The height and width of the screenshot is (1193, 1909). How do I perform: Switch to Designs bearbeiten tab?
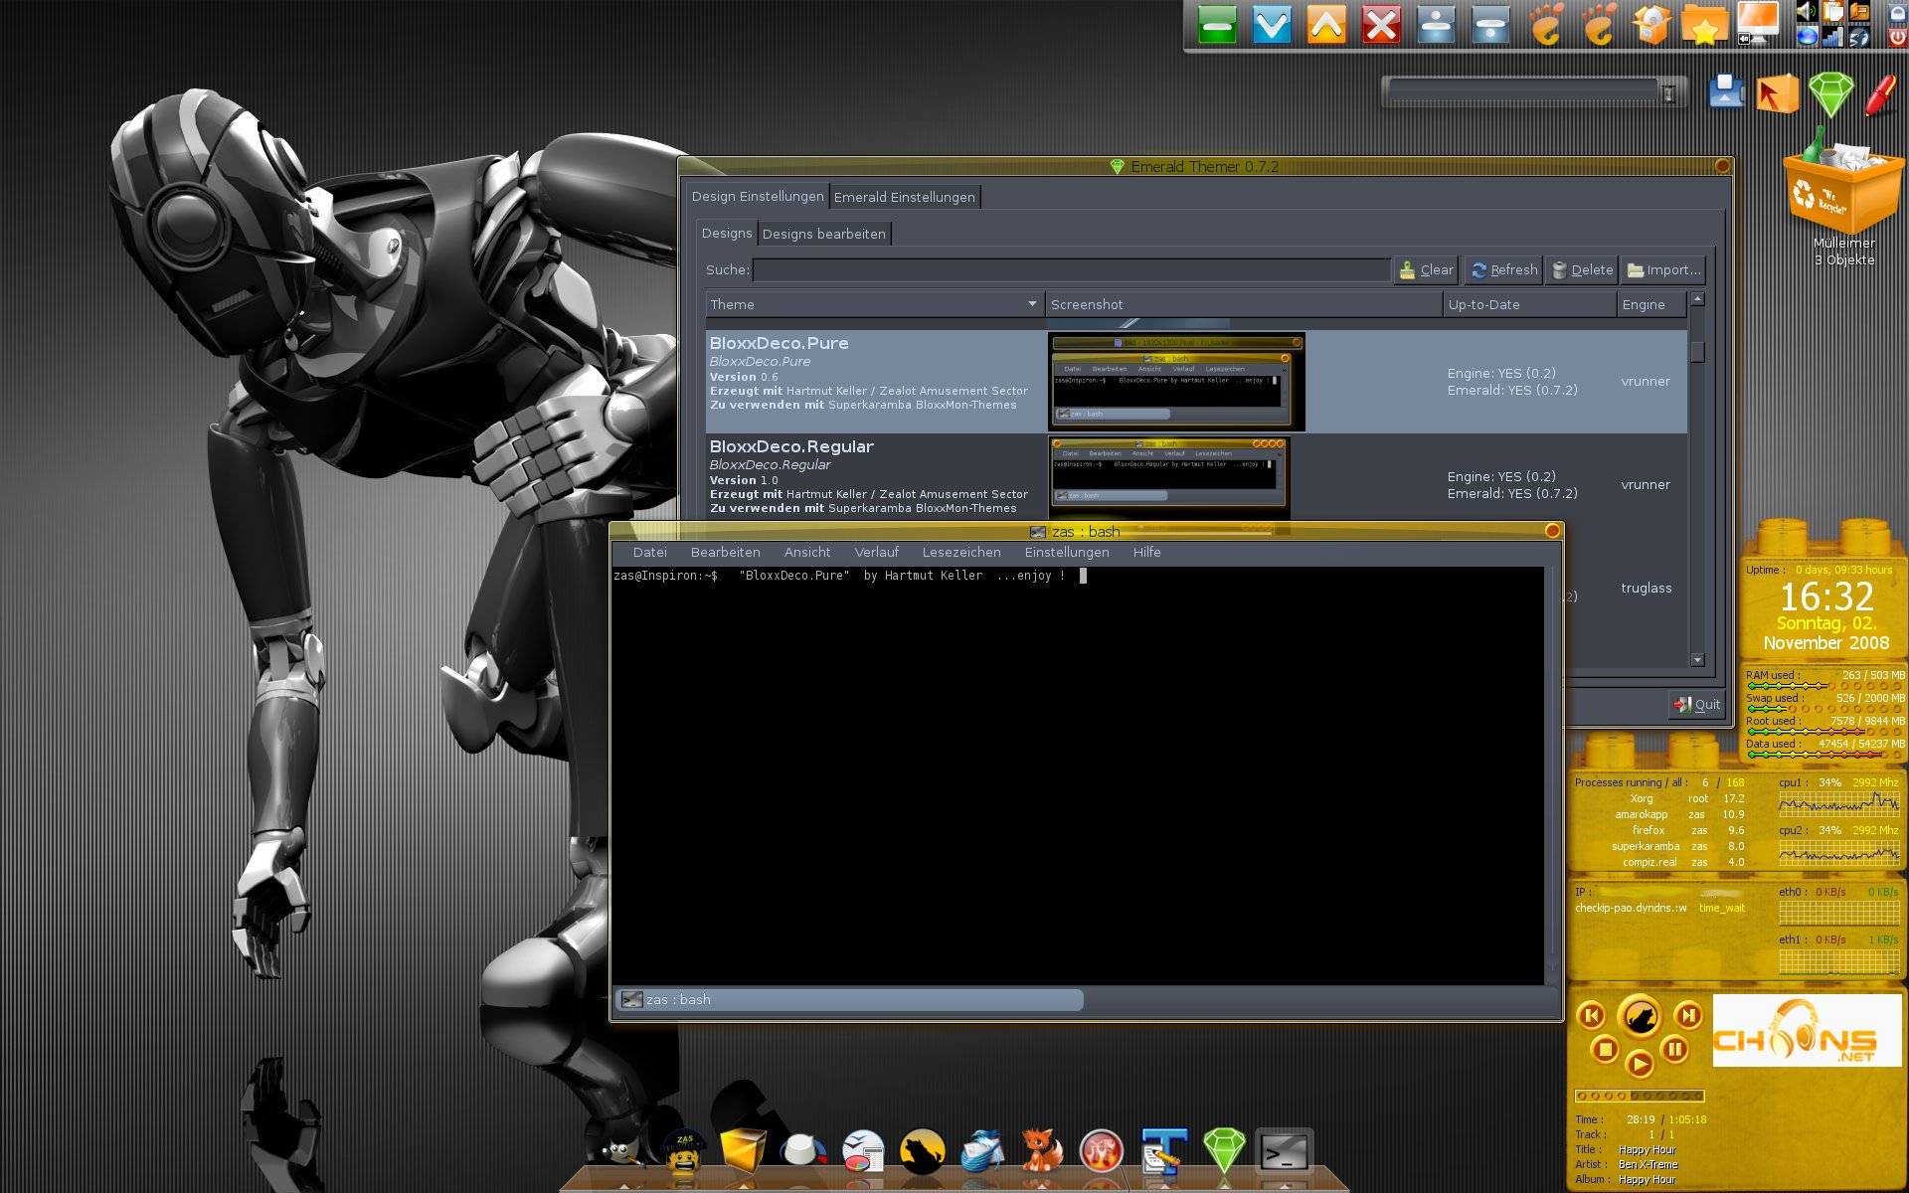point(823,234)
